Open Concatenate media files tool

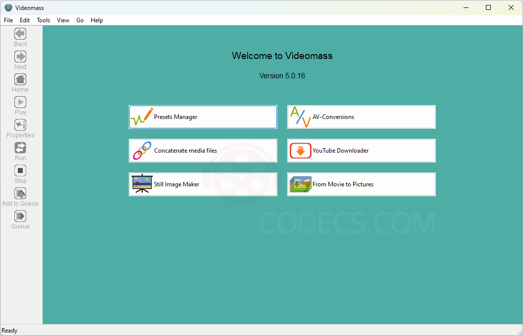coord(203,151)
